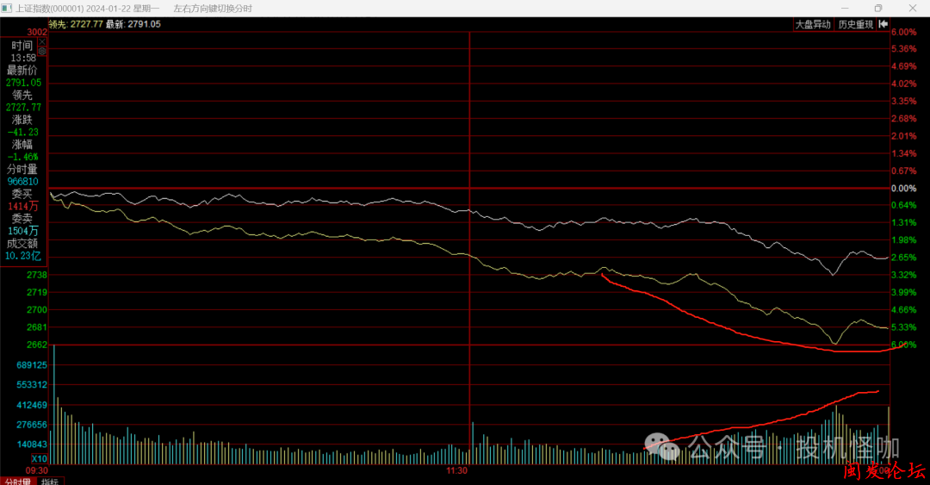
Task: Open the 历史重现 replay button
Action: pyautogui.click(x=855, y=24)
